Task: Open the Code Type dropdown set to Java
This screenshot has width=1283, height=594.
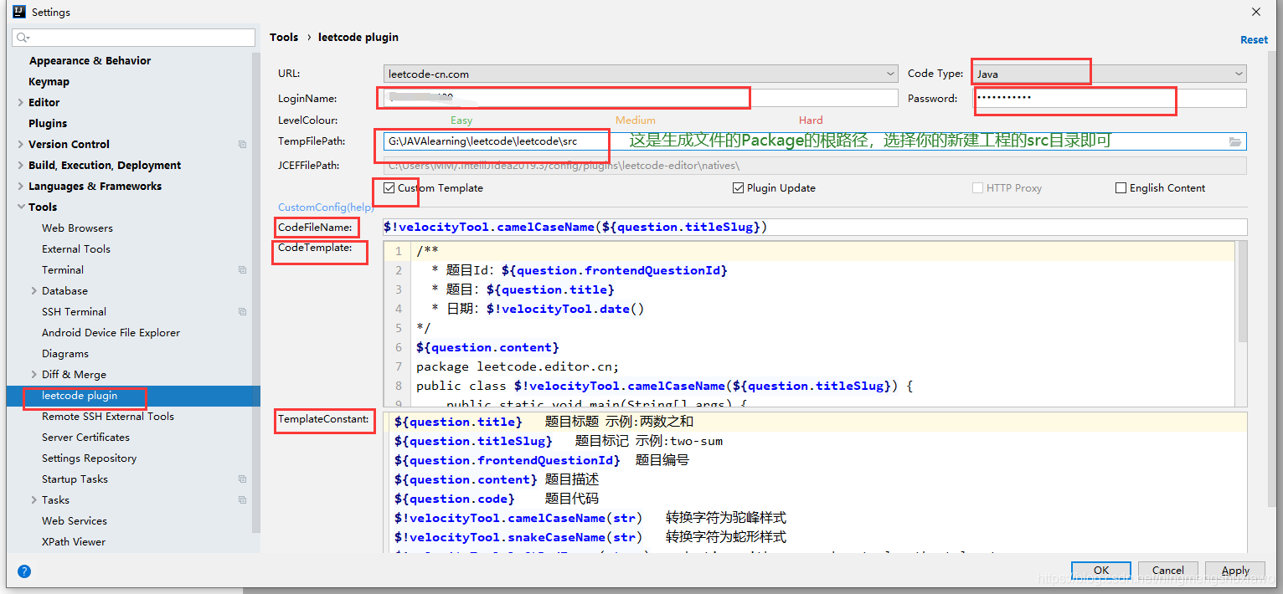Action: coord(1109,74)
